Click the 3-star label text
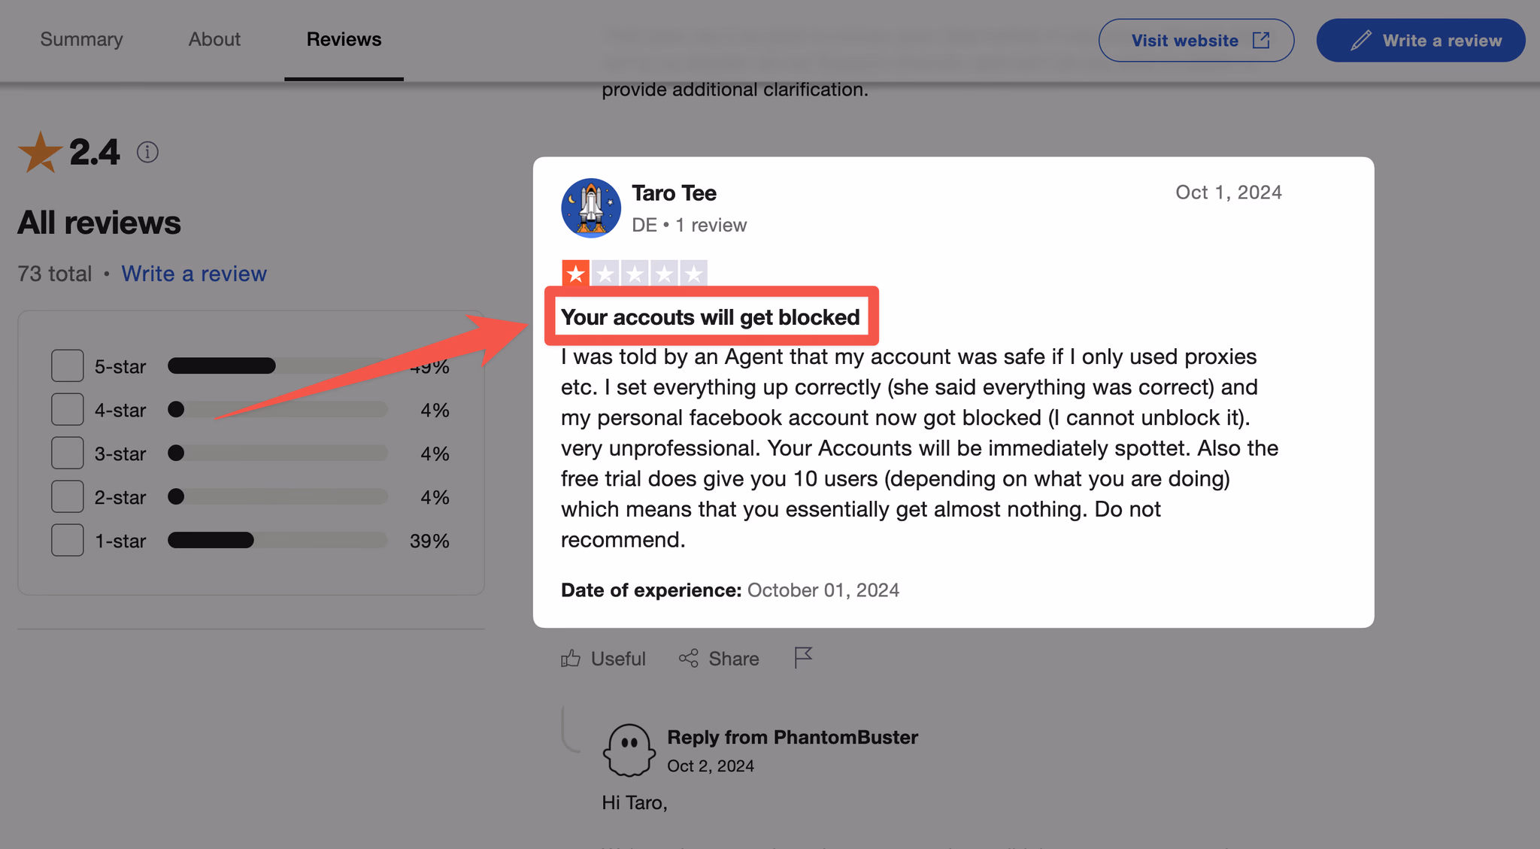Viewport: 1540px width, 849px height. [120, 454]
